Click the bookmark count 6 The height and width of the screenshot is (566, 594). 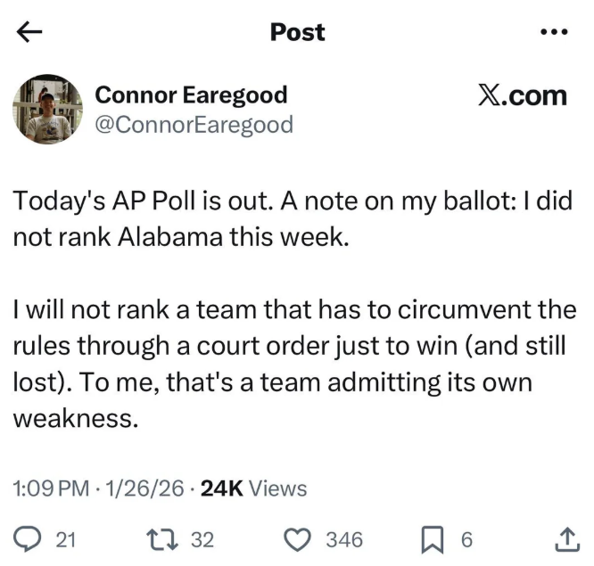point(466,539)
